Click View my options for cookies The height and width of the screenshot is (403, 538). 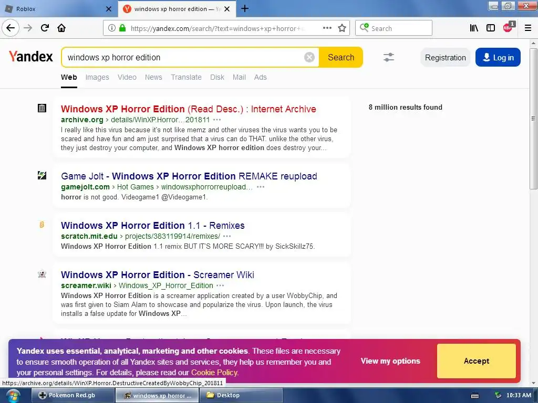(390, 361)
